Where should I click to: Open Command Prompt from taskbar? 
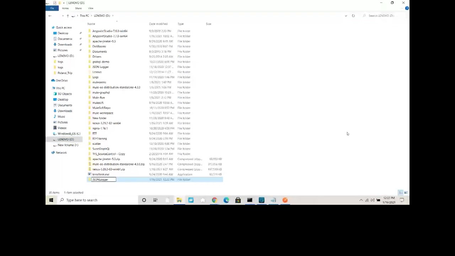[250, 200]
